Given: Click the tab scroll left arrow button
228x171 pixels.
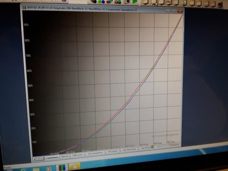Looking at the screenshot, I should [x=38, y=159].
